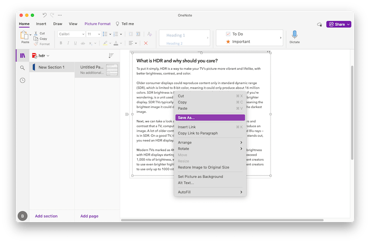Choose Save As in context menu
This screenshot has width=370, height=243.
pos(209,118)
